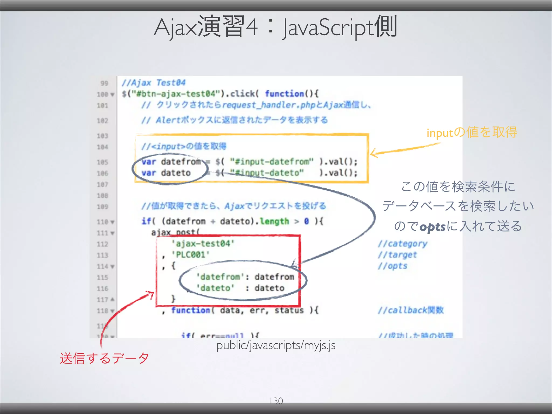Click the '//category' comment
This screenshot has height=414, width=552.
[x=402, y=244]
